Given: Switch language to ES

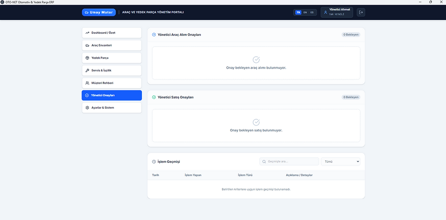Looking at the screenshot, I should (312, 12).
